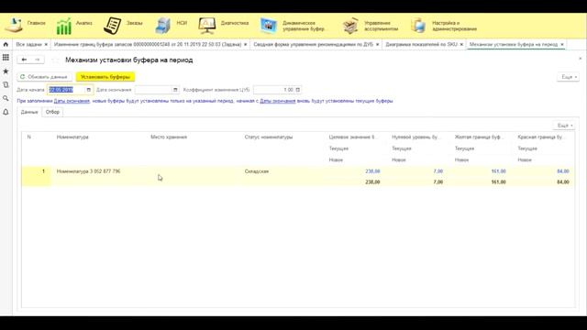
Task: Select current zero level 7,00 cell
Action: [x=438, y=171]
